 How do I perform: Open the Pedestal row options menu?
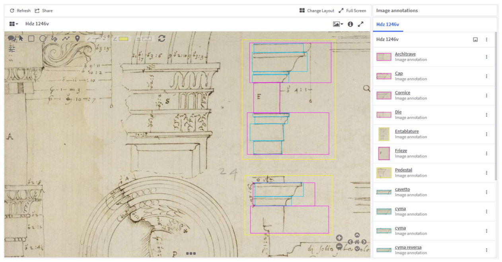(486, 173)
